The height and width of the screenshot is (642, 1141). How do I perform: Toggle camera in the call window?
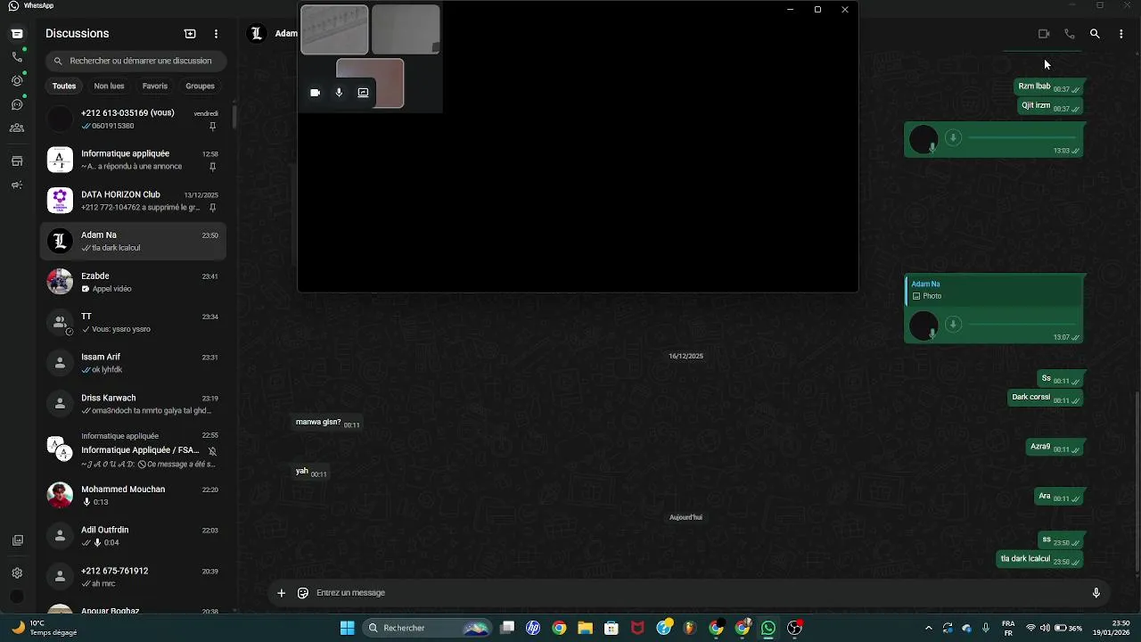click(x=315, y=93)
